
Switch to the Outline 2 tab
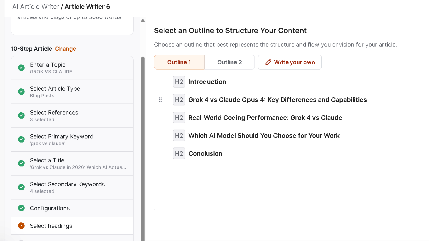click(x=229, y=62)
